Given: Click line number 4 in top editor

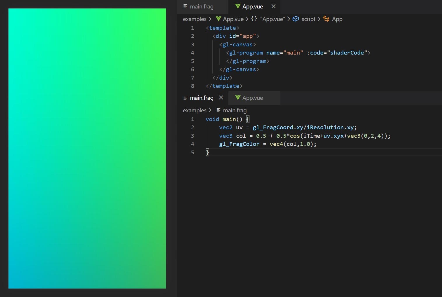Looking at the screenshot, I should click(193, 53).
